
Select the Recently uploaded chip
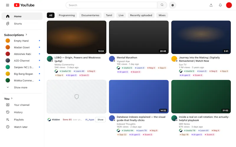coord(141,15)
